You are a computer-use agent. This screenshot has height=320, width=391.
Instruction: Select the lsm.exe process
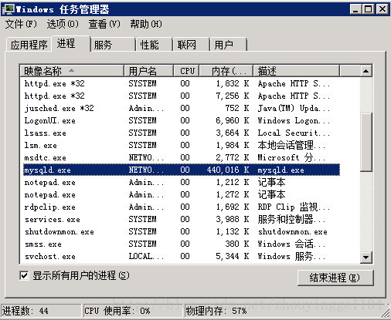pos(182,145)
